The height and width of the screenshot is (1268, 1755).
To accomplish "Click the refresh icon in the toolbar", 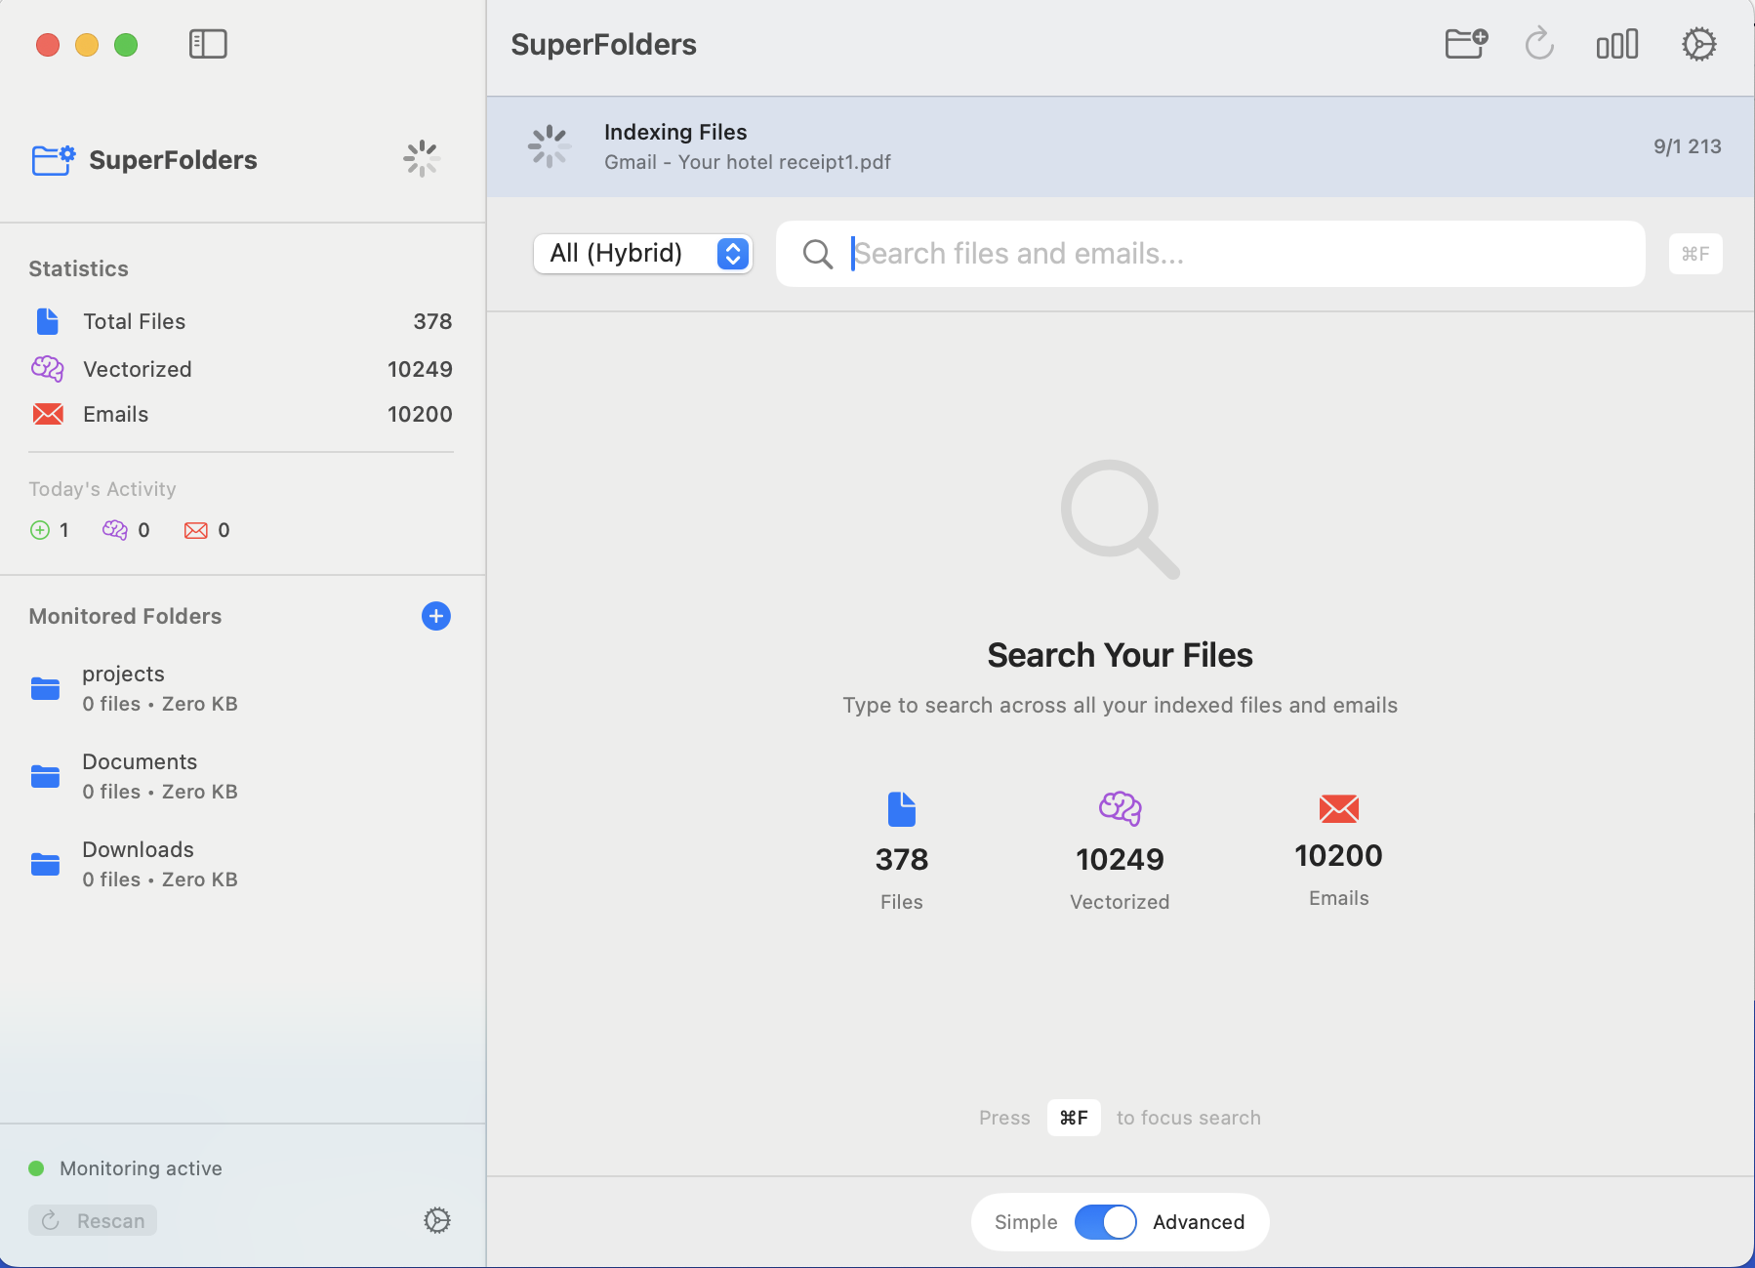I will 1539,43.
